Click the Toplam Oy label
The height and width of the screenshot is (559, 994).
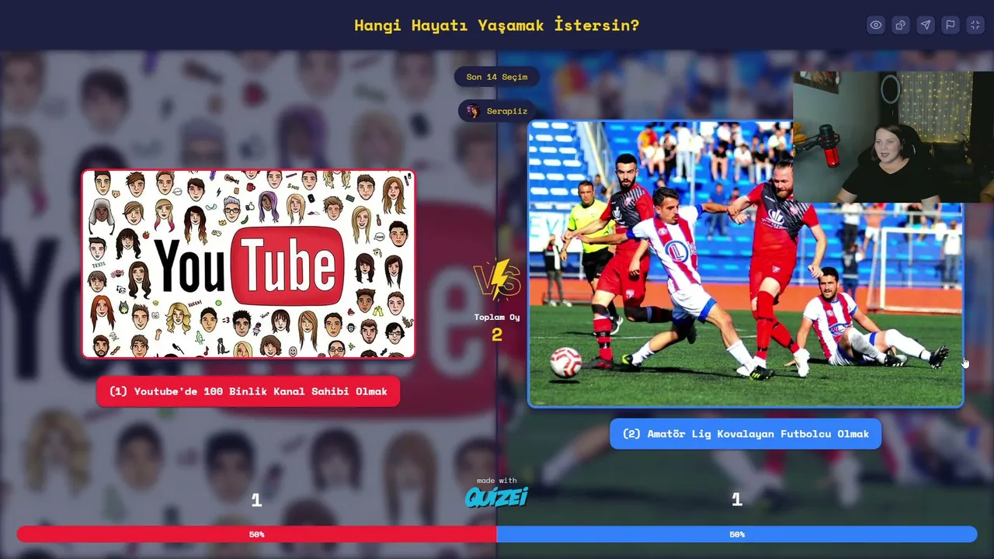coord(497,317)
